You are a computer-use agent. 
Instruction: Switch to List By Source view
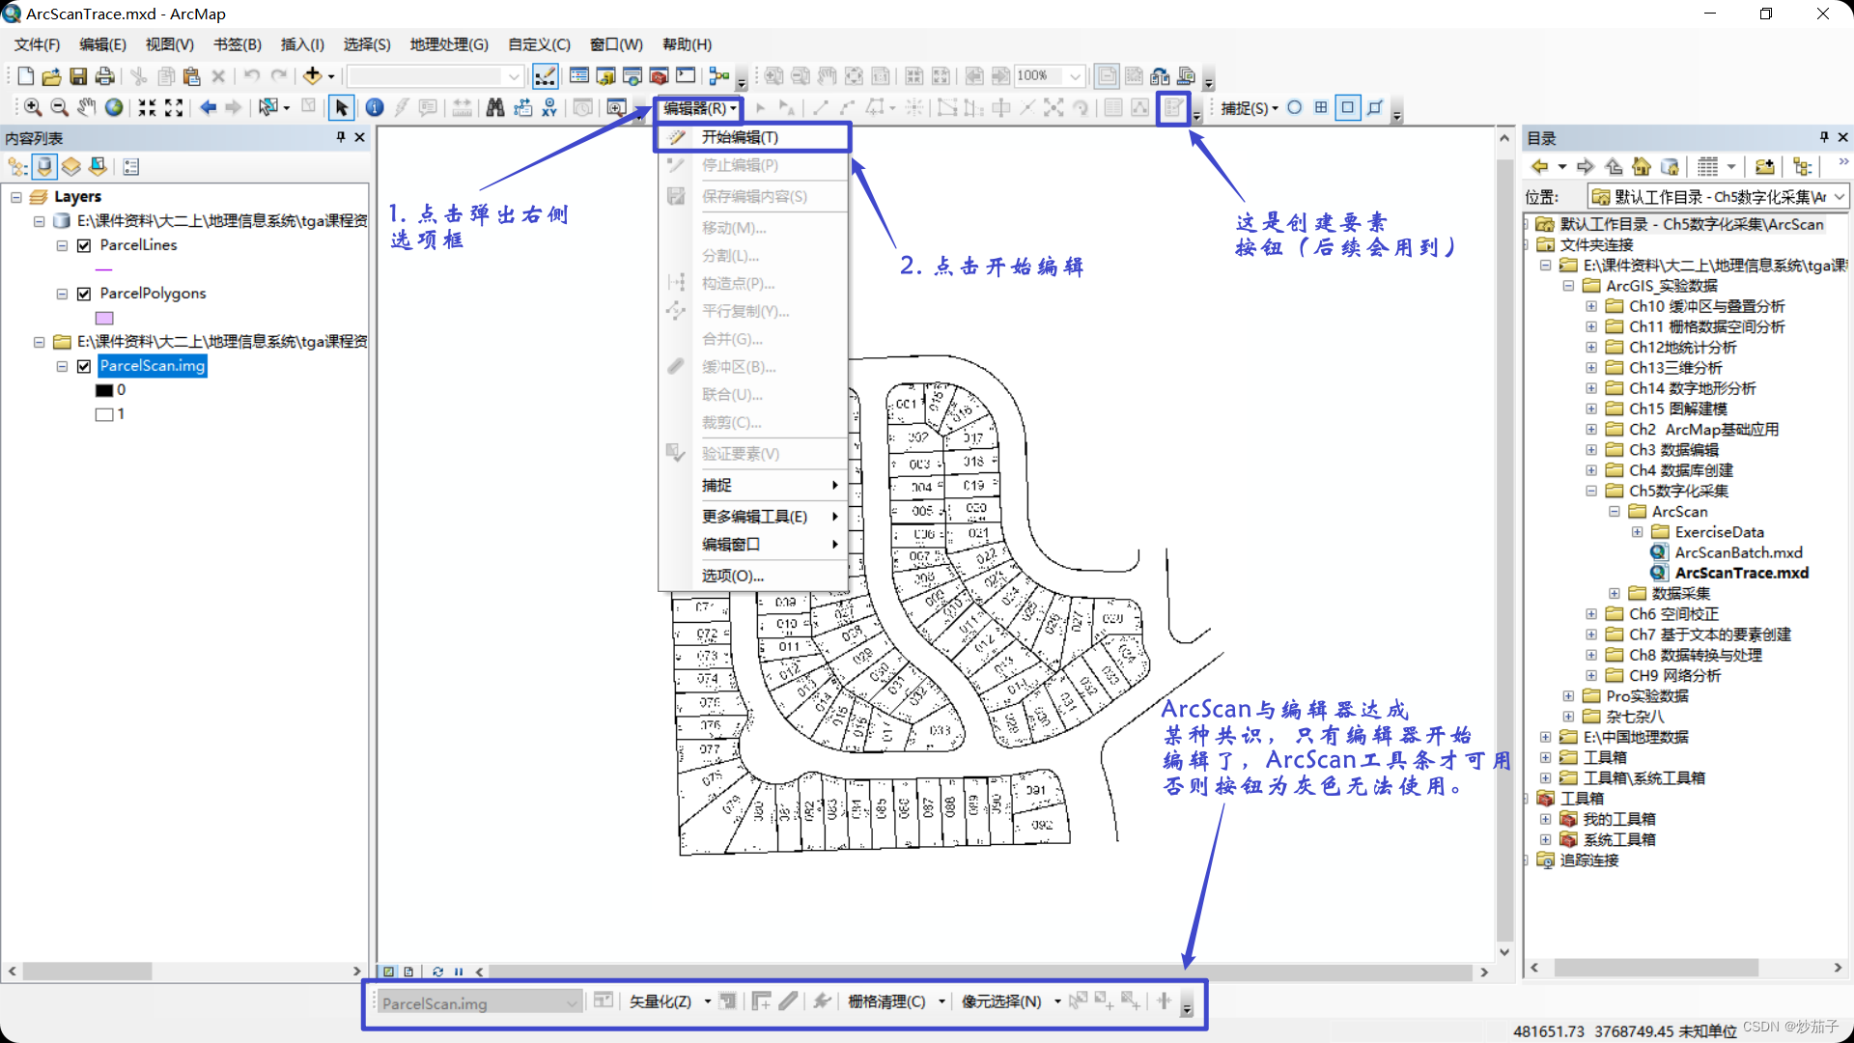pos(44,166)
